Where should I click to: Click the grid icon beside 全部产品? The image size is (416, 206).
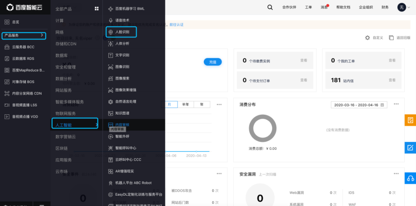(97, 9)
